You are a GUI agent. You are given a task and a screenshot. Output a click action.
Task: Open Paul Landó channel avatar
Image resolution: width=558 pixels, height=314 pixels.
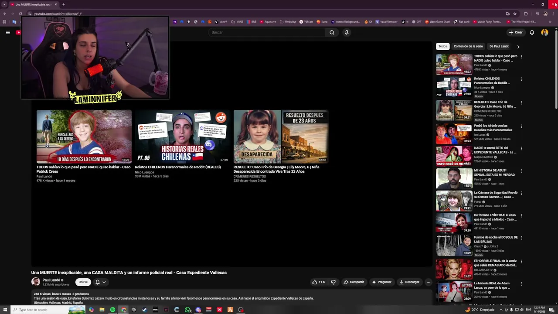click(x=36, y=282)
